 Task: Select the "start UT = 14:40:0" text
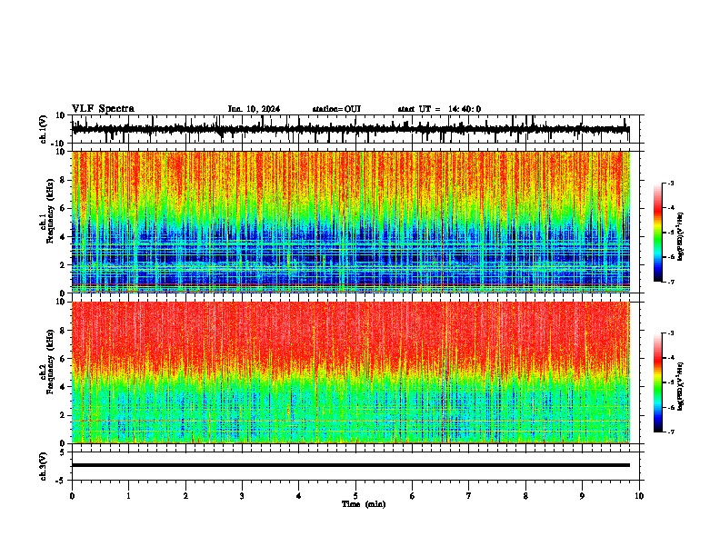pyautogui.click(x=439, y=109)
